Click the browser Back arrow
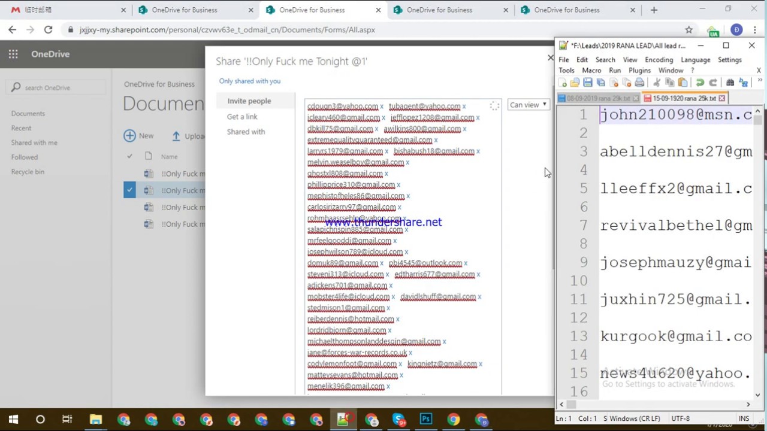The image size is (767, 431). (13, 29)
